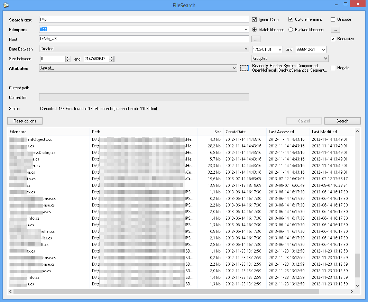
Task: Decrease minimum size with down spinner arrow
Action: click(x=68, y=60)
